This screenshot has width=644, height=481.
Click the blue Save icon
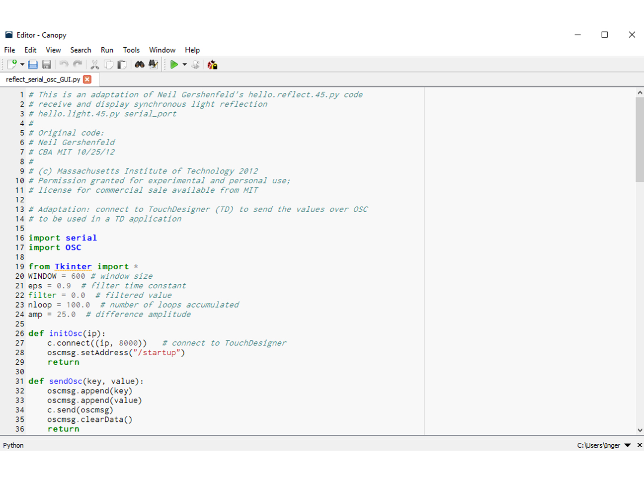point(33,65)
